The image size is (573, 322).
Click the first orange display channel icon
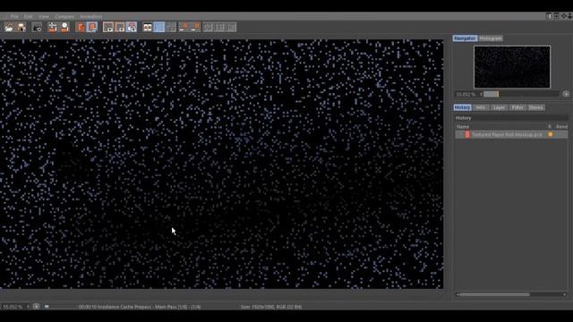pyautogui.click(x=81, y=27)
